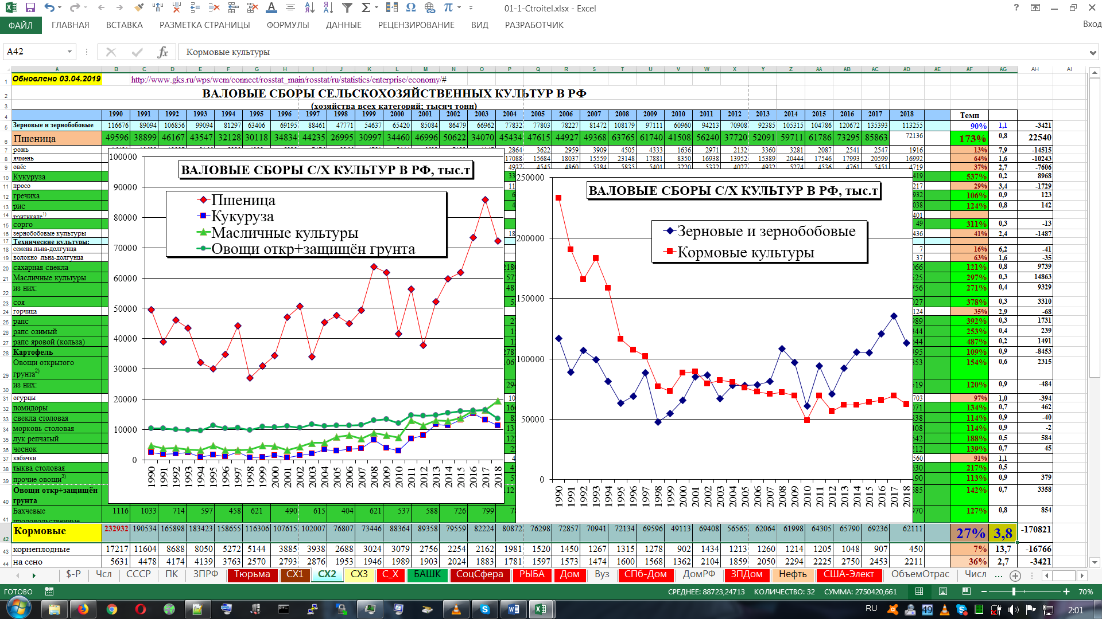Click the Filter funnel icon

[347, 8]
